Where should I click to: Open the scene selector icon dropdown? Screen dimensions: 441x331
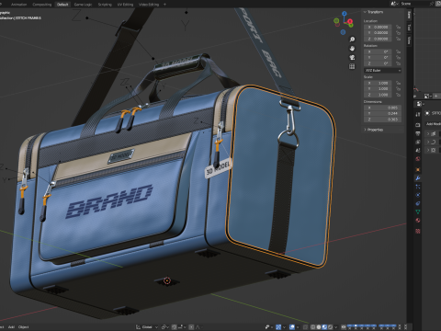[394, 4]
